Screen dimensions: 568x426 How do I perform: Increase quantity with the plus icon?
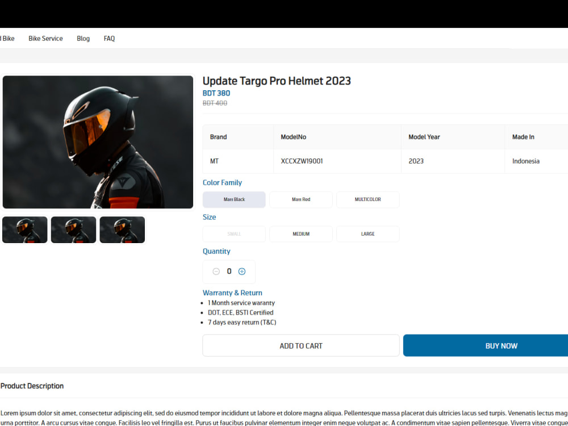(x=241, y=272)
